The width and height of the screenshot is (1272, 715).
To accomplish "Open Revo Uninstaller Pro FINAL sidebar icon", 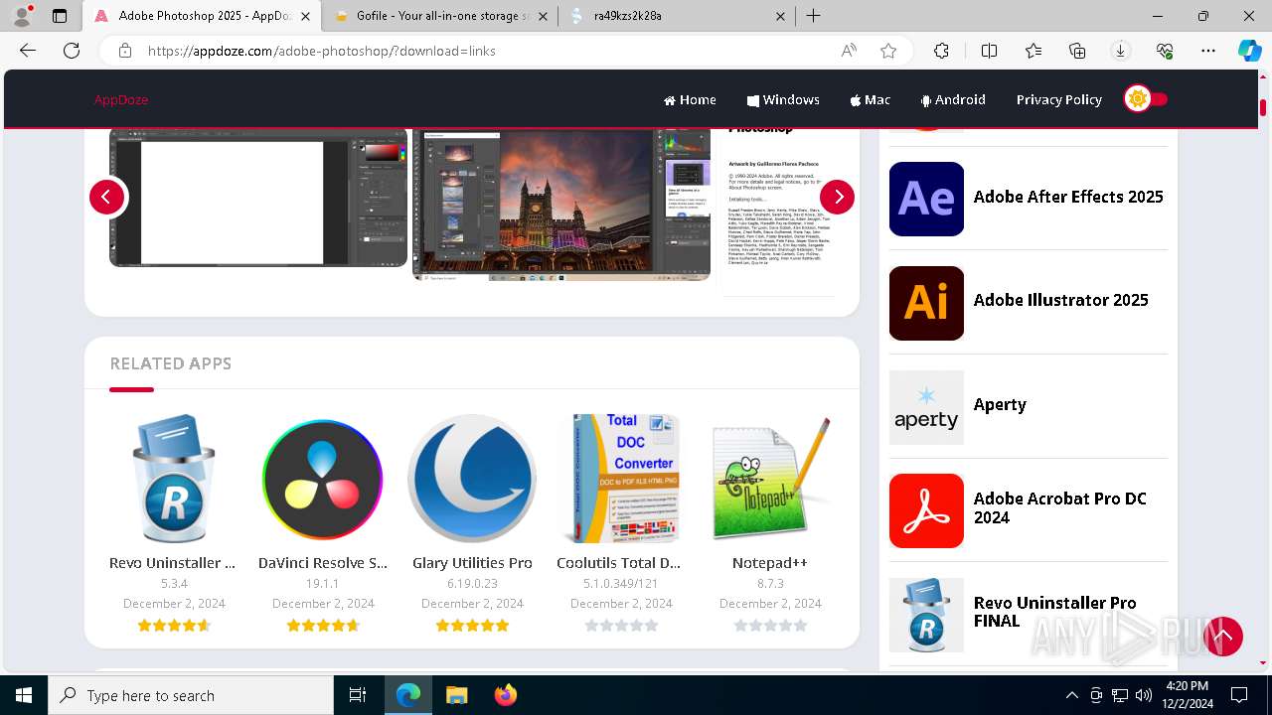I will (926, 615).
